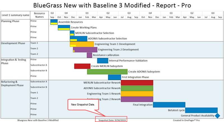Image resolution: width=224 pixels, height=122 pixels.
Task: Click the Final Integration blue bar
Action: point(169,105)
